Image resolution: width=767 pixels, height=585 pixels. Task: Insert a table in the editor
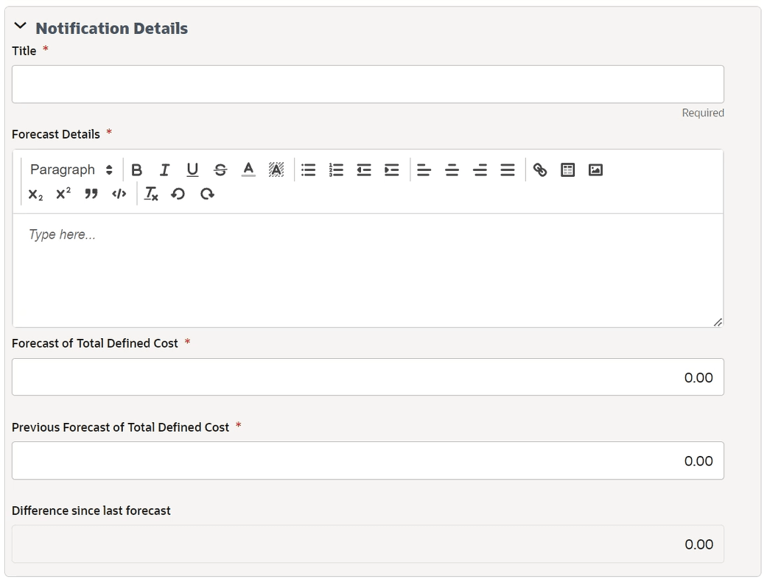point(567,170)
